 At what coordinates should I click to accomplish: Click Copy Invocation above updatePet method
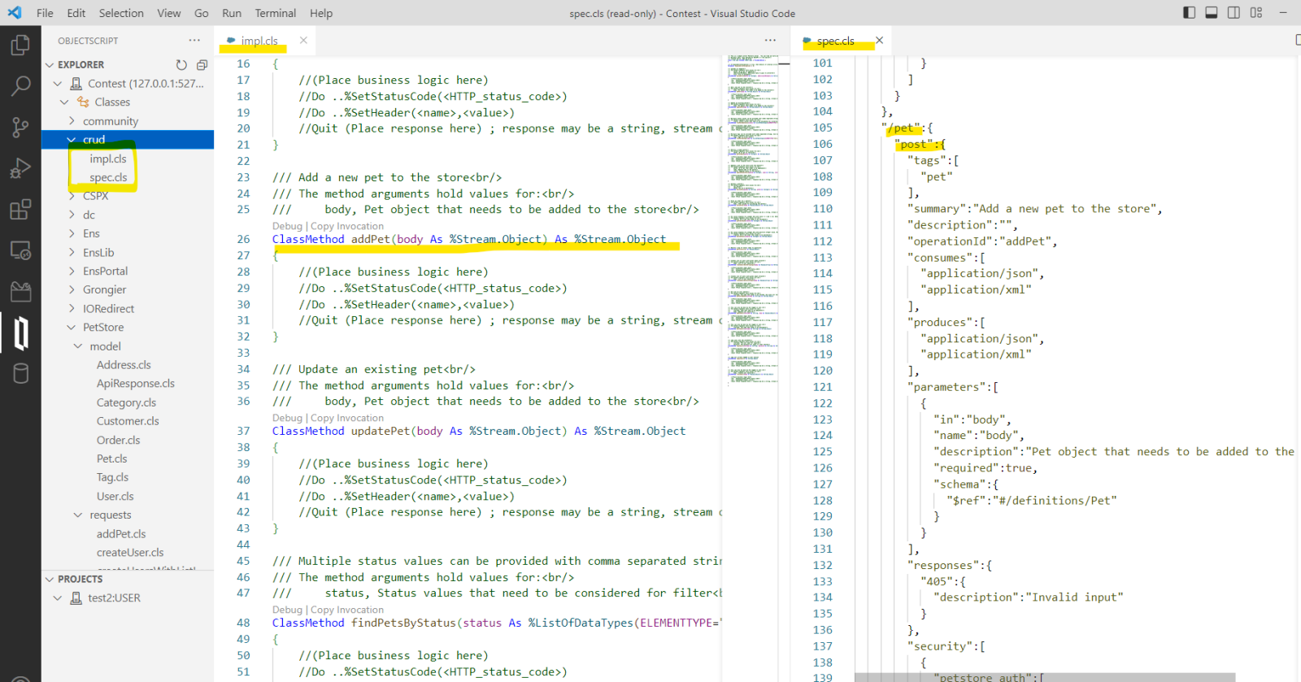click(346, 419)
